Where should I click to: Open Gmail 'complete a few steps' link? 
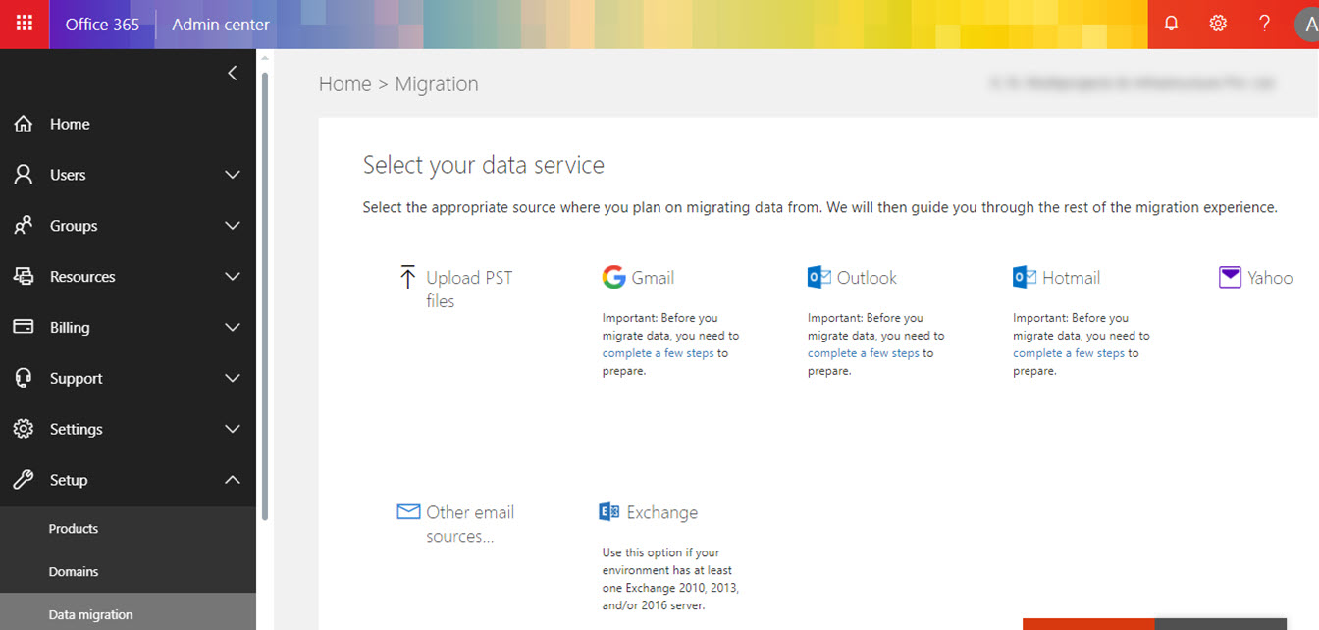pyautogui.click(x=658, y=353)
